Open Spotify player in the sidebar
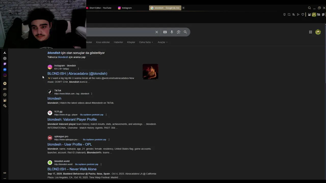Image resolution: width=326 pixels, height=183 pixels. click(x=5, y=83)
